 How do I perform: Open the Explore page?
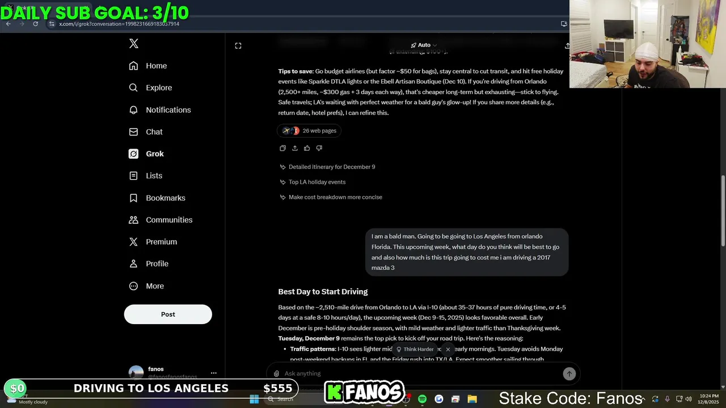tap(150, 88)
